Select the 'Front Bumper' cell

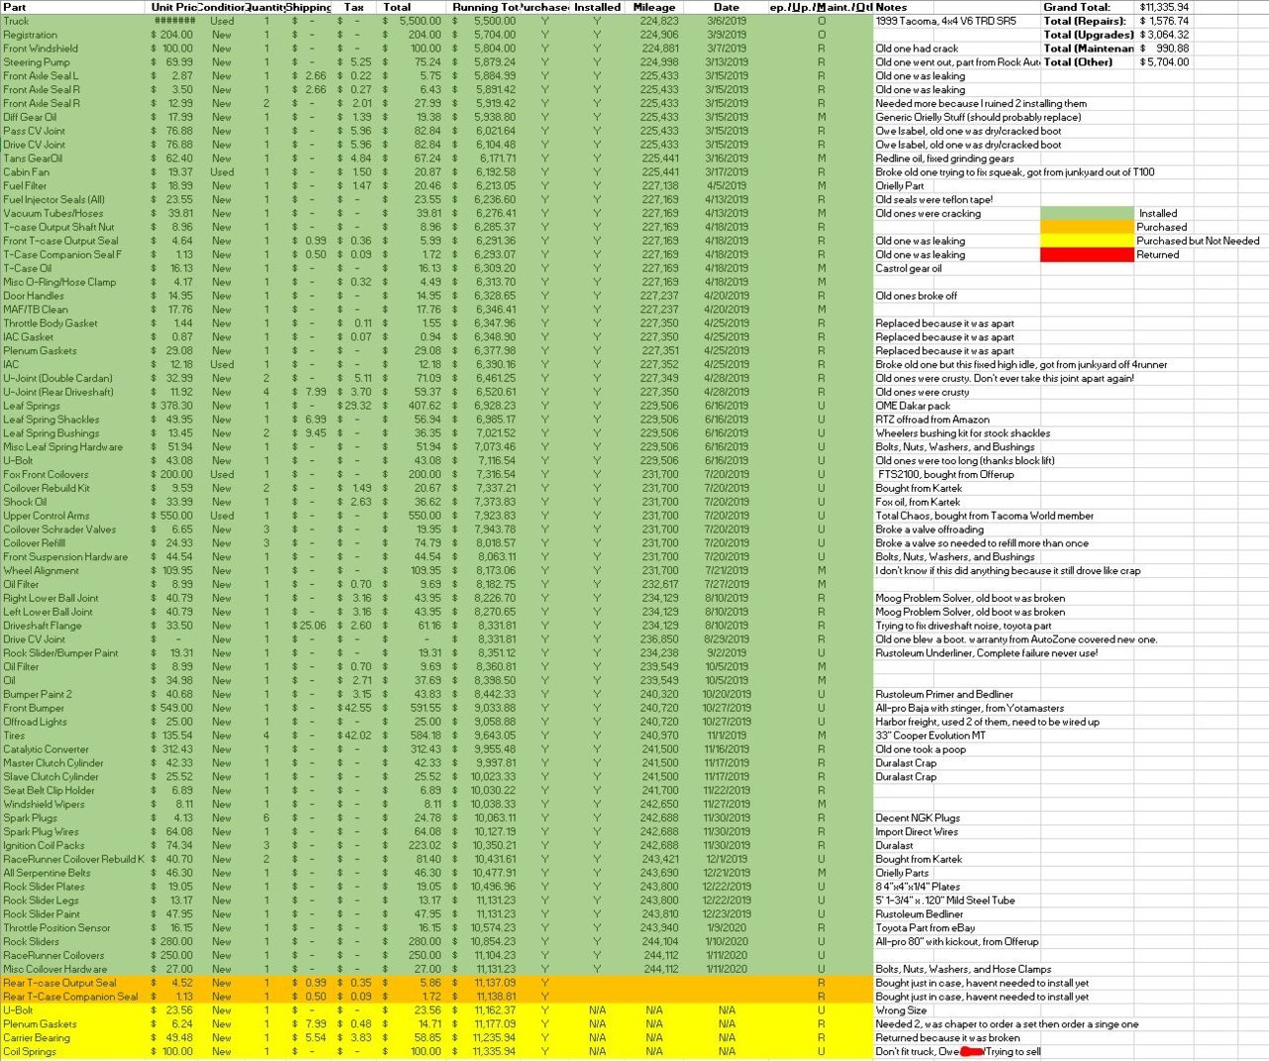point(74,708)
